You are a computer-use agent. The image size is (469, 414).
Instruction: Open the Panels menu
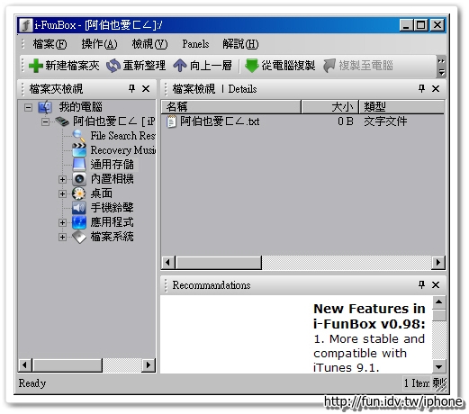click(195, 44)
